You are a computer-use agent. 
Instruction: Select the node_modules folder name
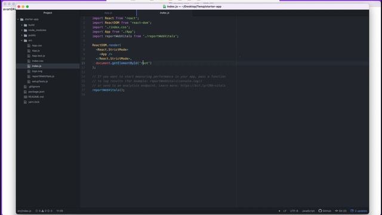[x=37, y=30]
